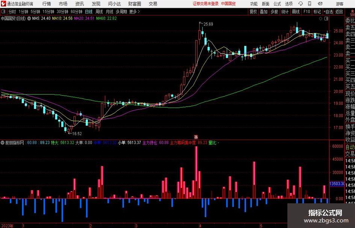355x228 pixels.
Task: Click the month 4 marker on timeline
Action: coord(200,226)
